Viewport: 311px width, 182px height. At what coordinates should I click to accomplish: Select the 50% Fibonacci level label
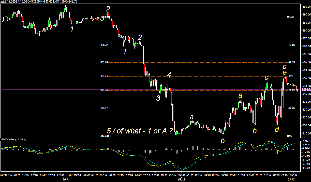[291, 76]
